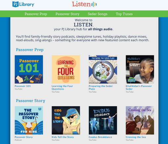Viewport: 168px width, 144px height.
Task: Click the Preparing the Seder Plate link
Action: [101, 88]
